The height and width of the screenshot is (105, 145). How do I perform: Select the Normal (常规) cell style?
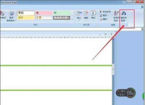point(26,13)
